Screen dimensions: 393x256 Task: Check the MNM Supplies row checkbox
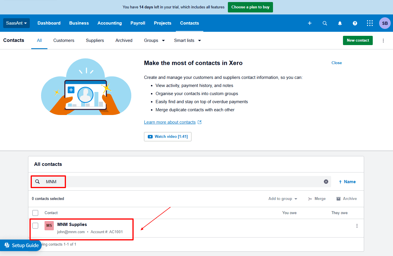35,226
